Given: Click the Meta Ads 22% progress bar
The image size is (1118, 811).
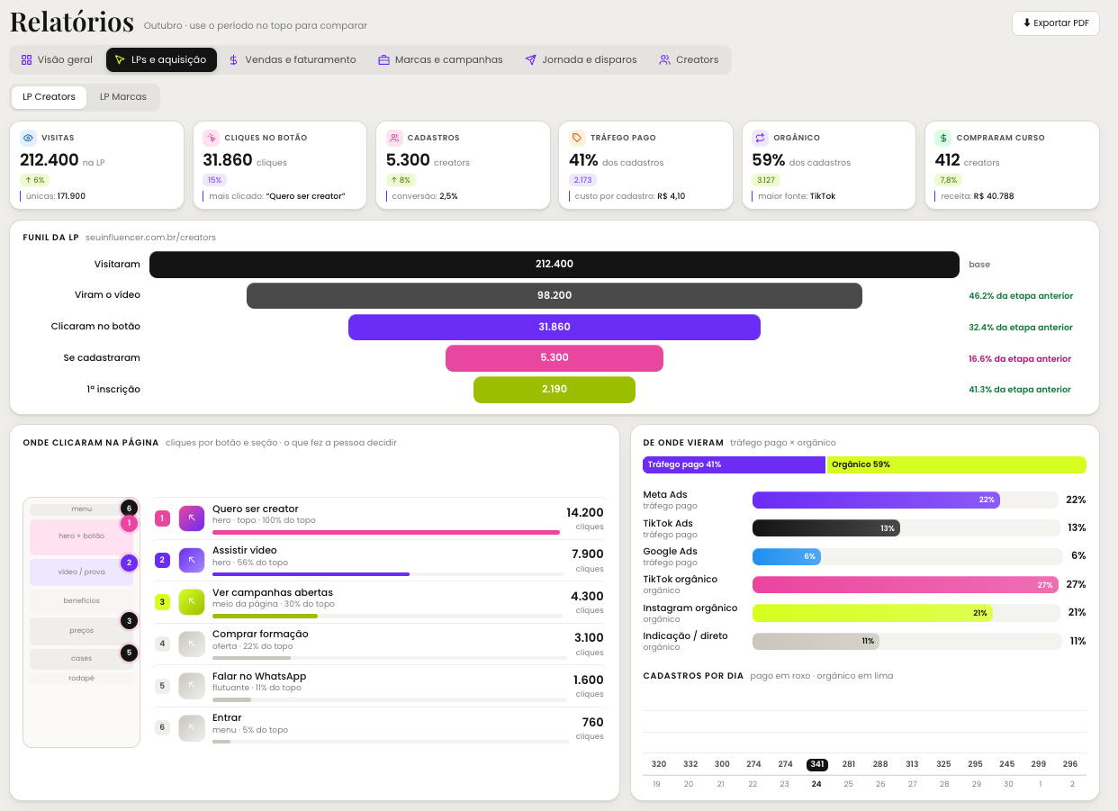Looking at the screenshot, I should click(x=905, y=500).
